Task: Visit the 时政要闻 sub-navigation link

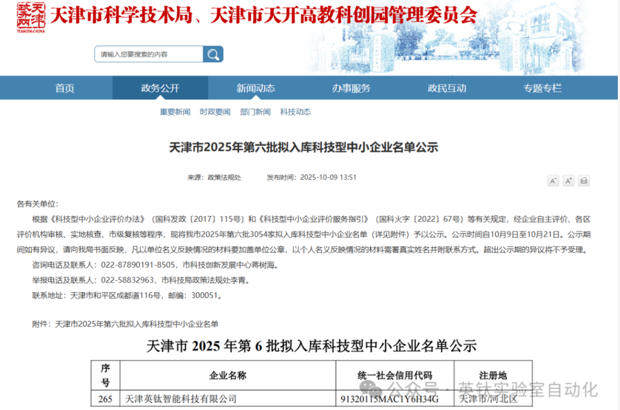Action: (215, 112)
